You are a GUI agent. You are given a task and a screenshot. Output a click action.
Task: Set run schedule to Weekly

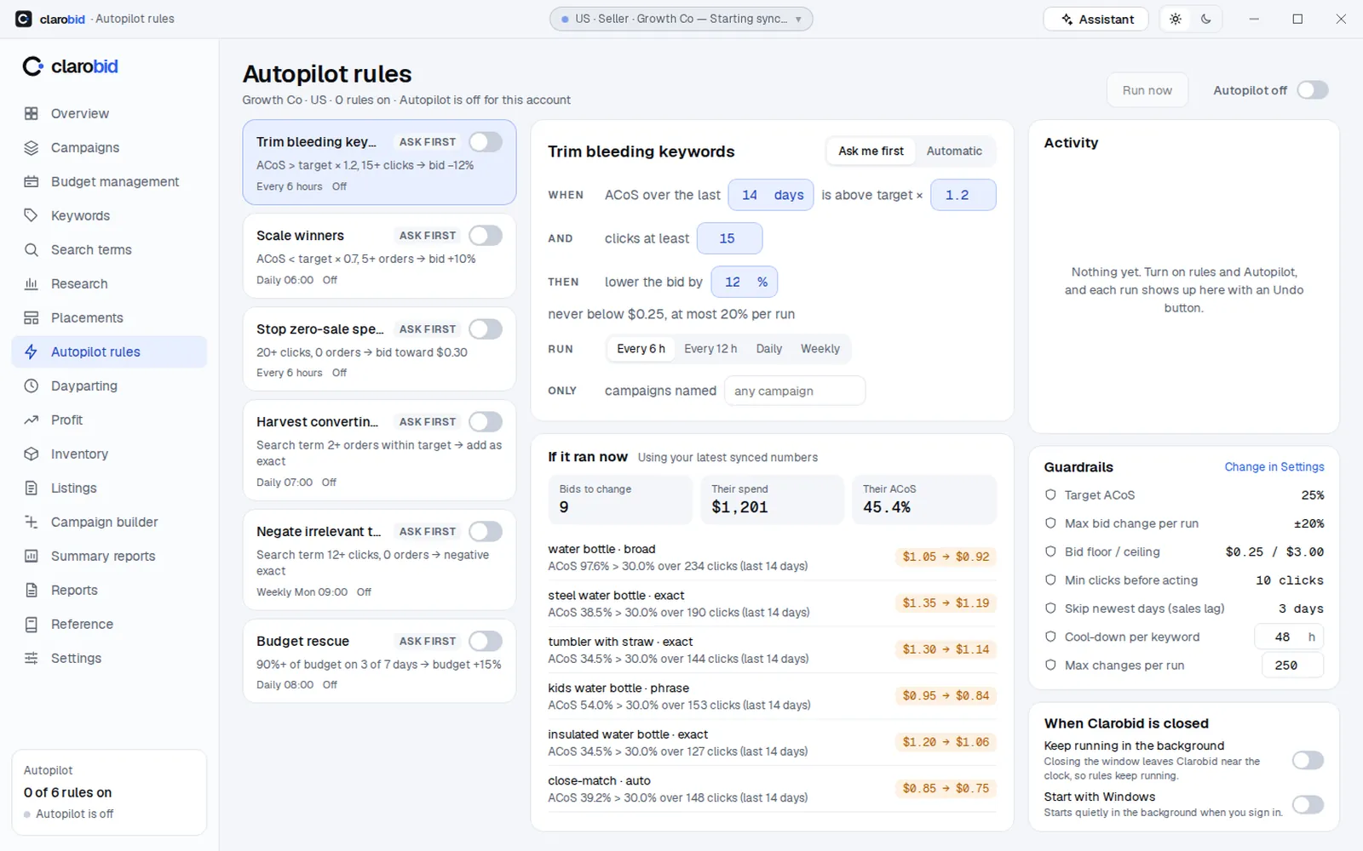click(820, 349)
